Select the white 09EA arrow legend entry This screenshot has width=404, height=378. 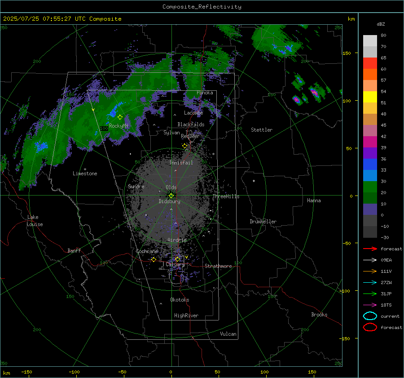tap(370, 260)
